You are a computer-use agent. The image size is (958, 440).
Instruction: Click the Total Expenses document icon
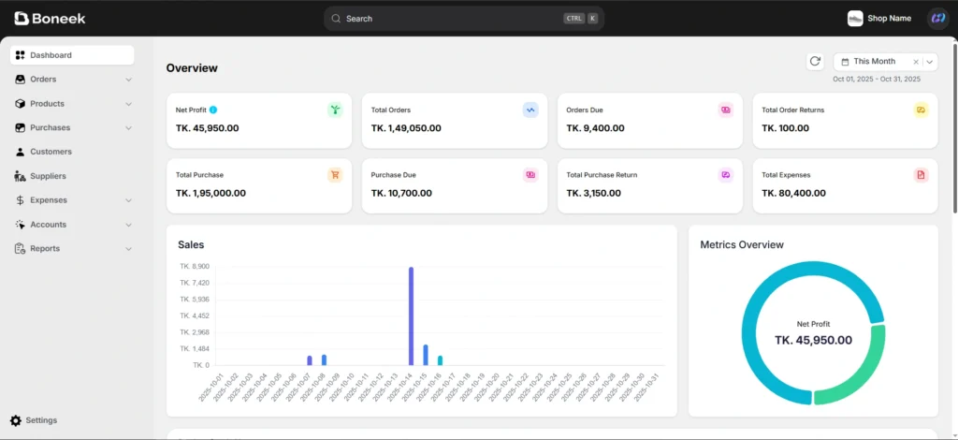tap(921, 175)
